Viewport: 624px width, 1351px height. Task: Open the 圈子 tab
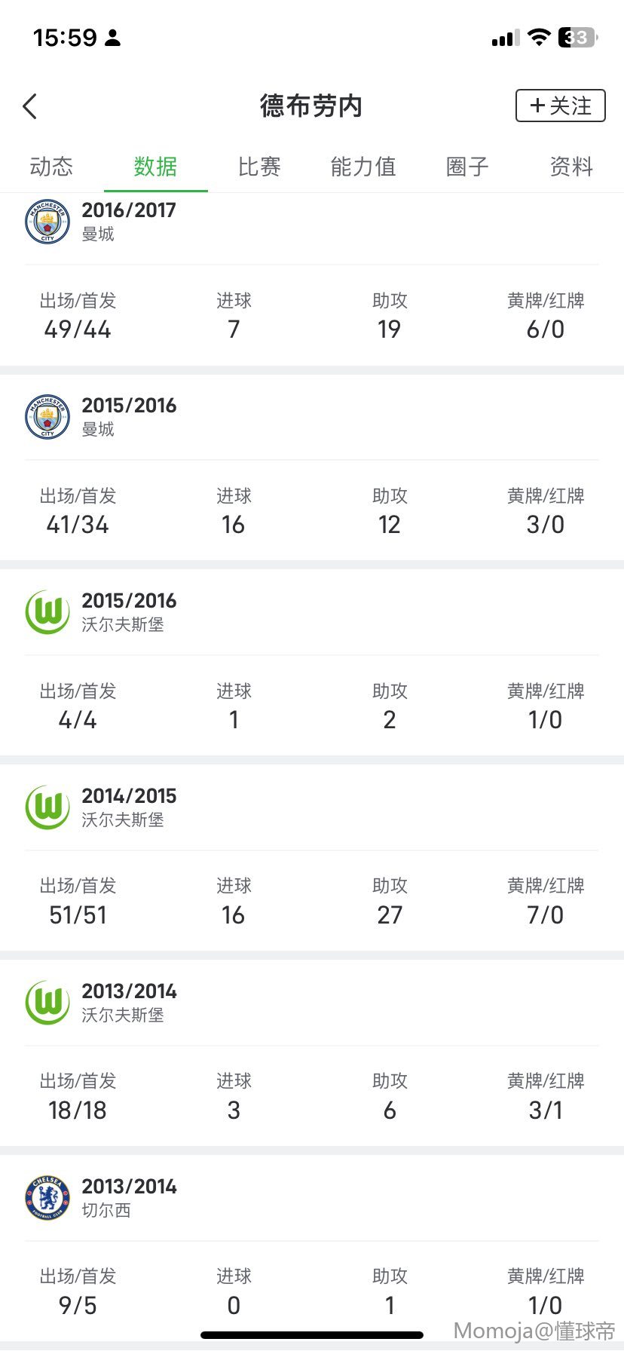pyautogui.click(x=467, y=167)
